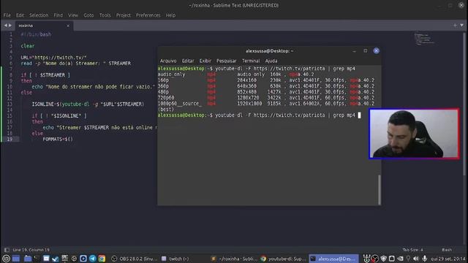This screenshot has height=263, width=468.
Task: Click the NVIDIA tray icon
Action: click(400, 259)
